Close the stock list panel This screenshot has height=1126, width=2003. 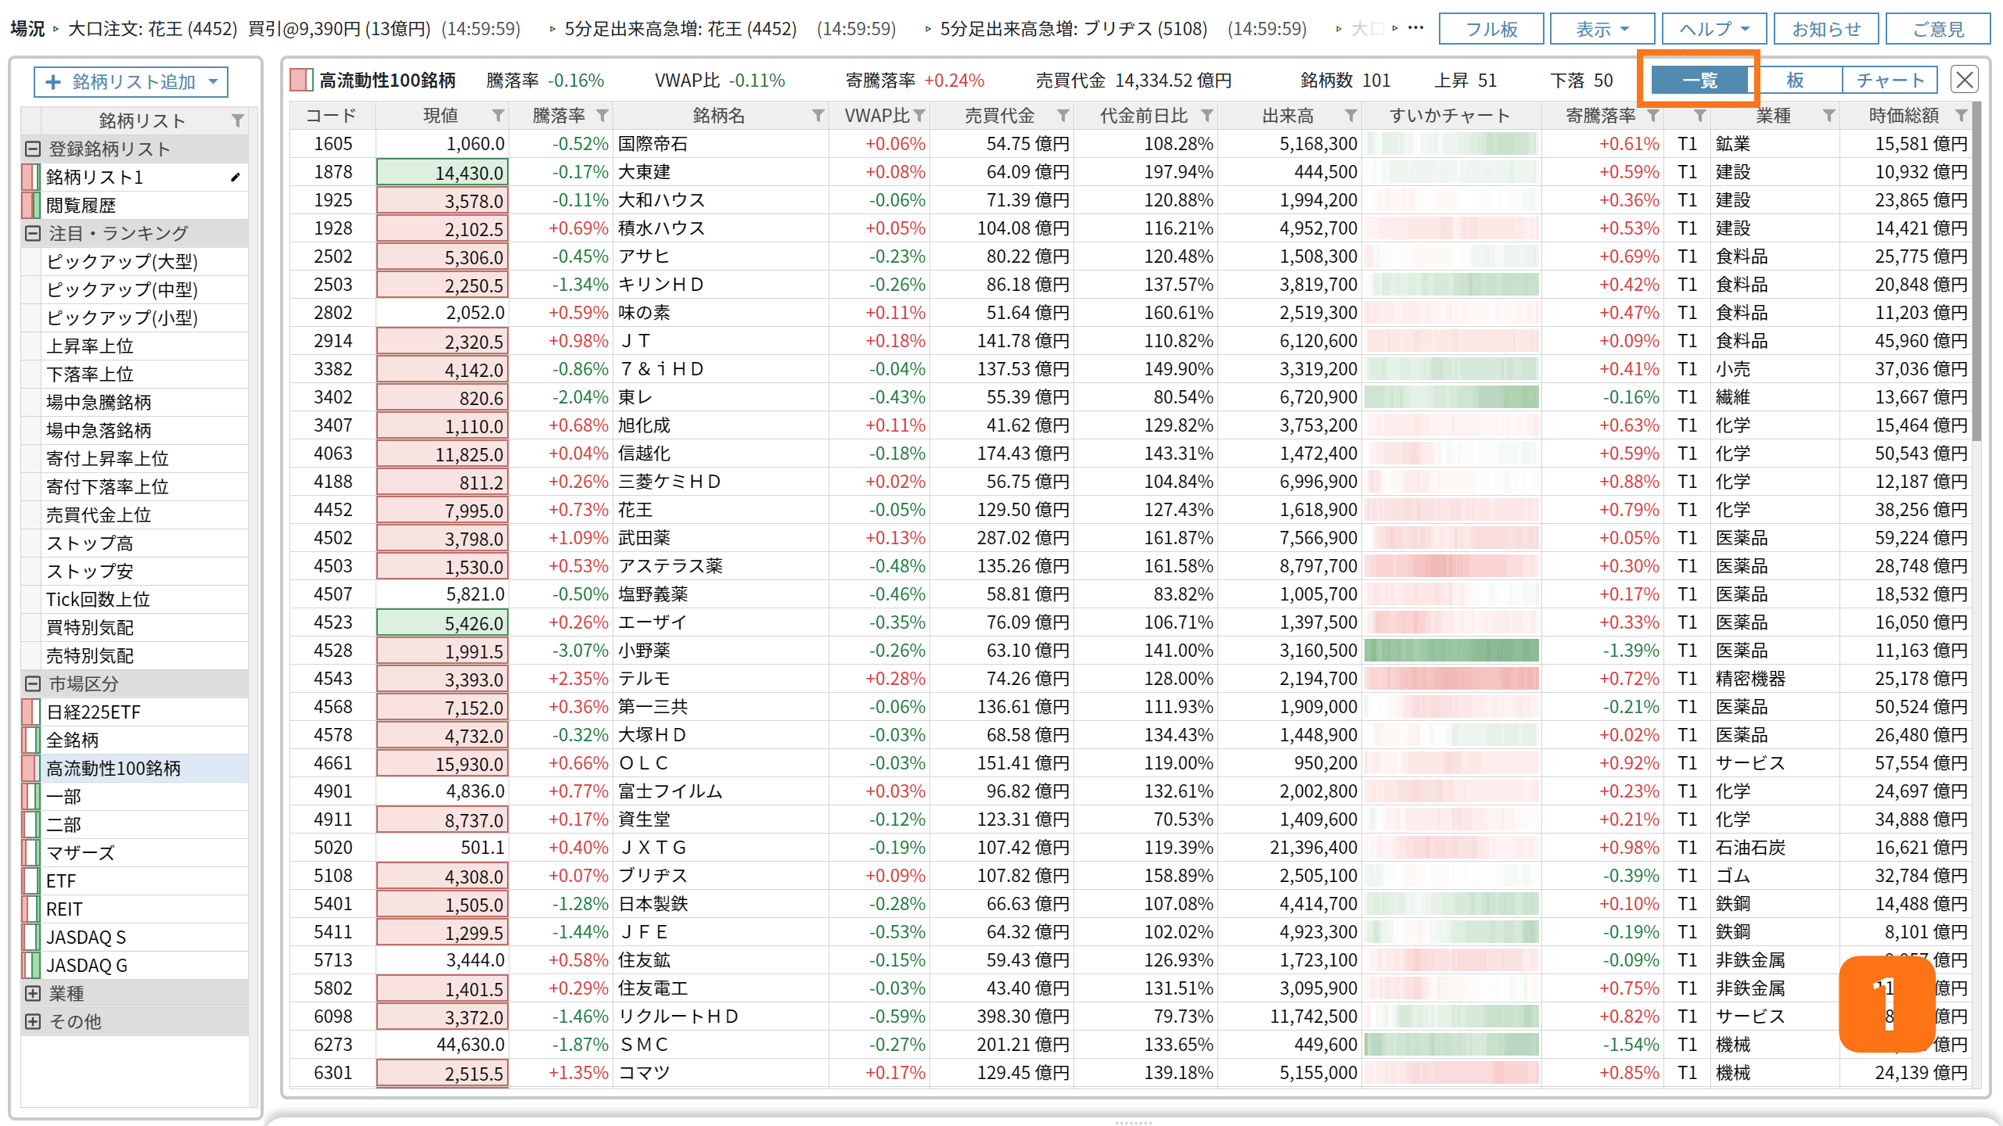[1965, 80]
